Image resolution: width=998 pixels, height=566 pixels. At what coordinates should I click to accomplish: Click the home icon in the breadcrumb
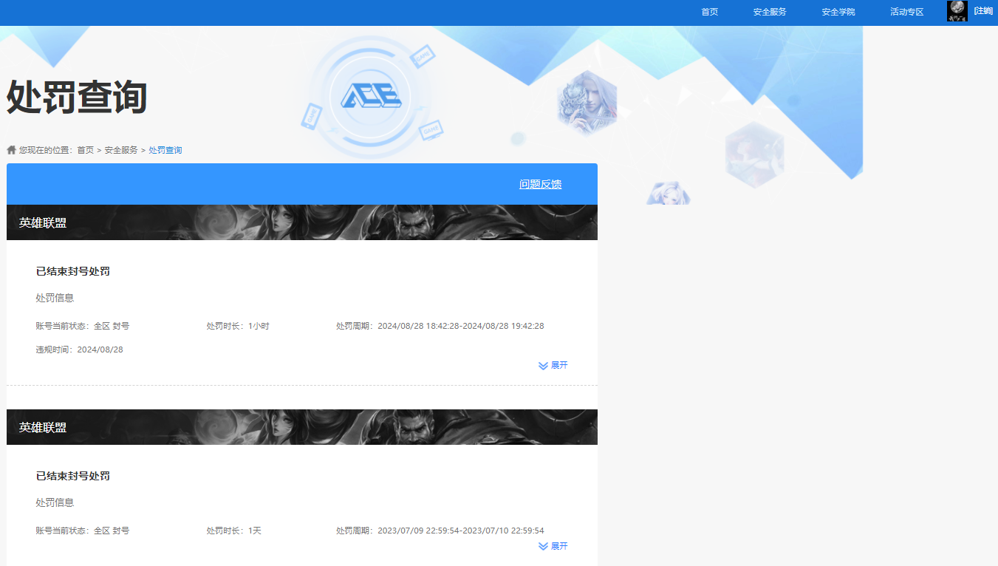point(11,149)
